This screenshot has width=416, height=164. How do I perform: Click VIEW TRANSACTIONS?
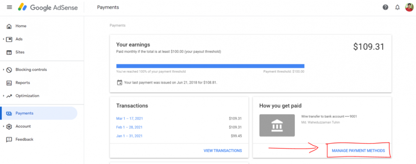(x=223, y=151)
